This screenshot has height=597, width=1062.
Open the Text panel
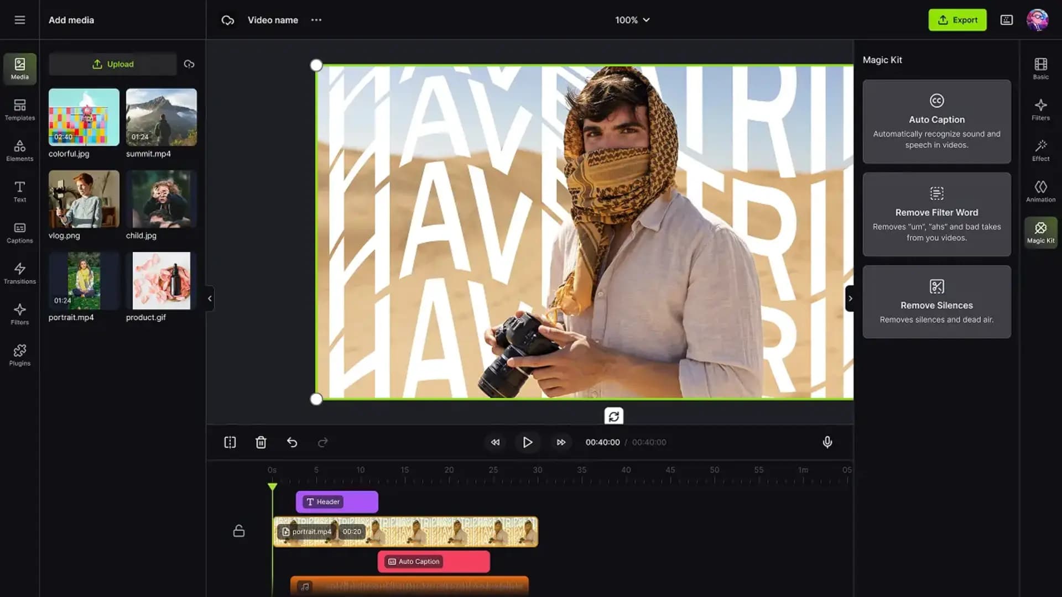(x=20, y=191)
